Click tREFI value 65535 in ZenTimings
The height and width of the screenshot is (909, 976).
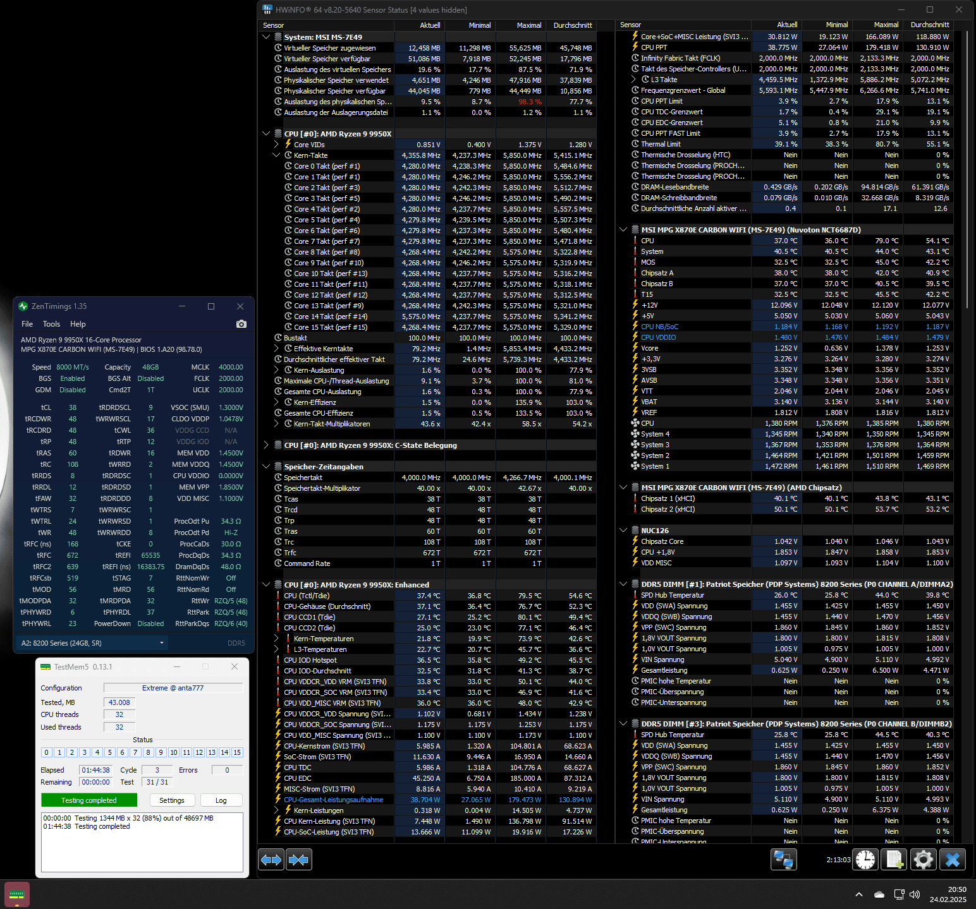click(x=150, y=555)
